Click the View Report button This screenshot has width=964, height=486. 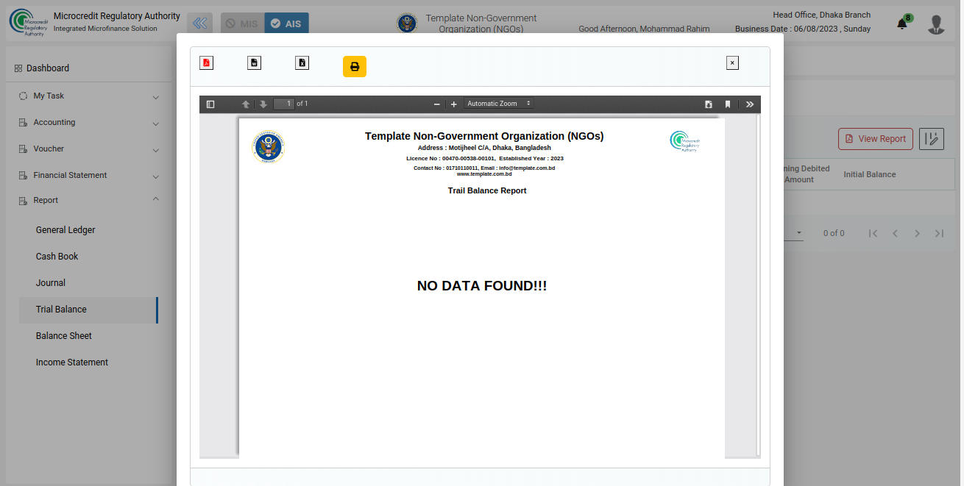875,139
